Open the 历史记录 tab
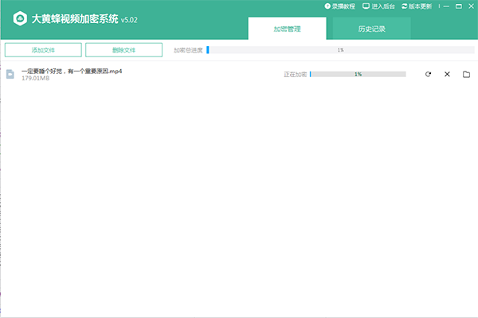478x318 pixels. tap(372, 29)
